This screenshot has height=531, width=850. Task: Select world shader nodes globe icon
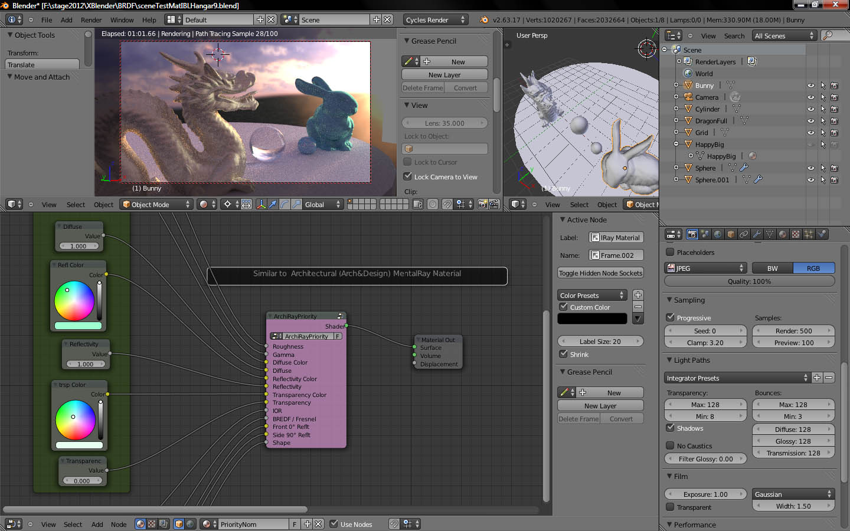tap(190, 523)
